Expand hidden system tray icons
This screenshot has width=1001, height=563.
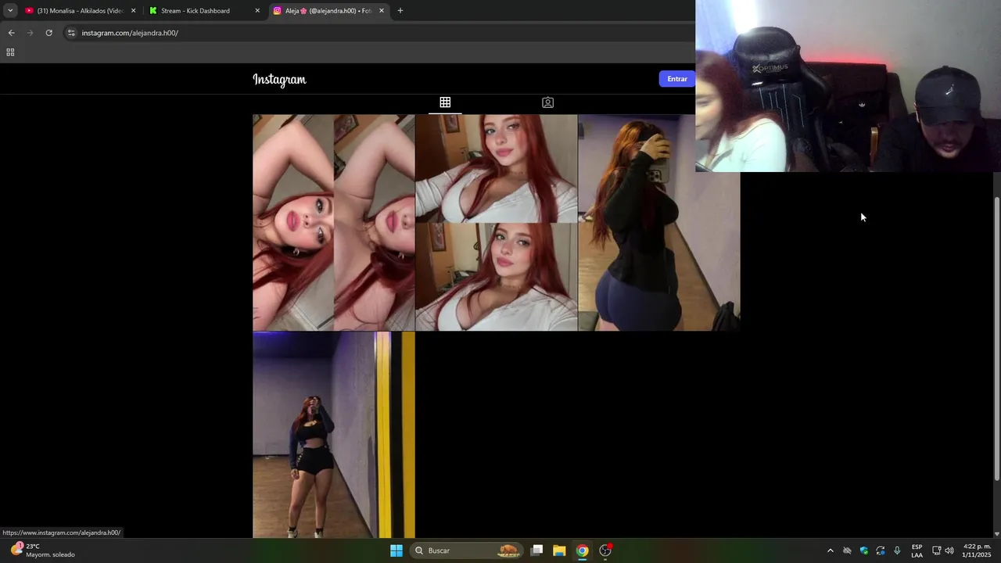point(831,550)
